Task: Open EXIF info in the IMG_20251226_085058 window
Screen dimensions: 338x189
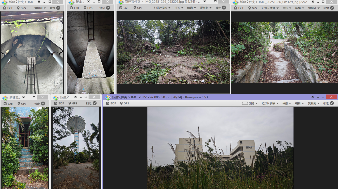Action: tap(111, 103)
